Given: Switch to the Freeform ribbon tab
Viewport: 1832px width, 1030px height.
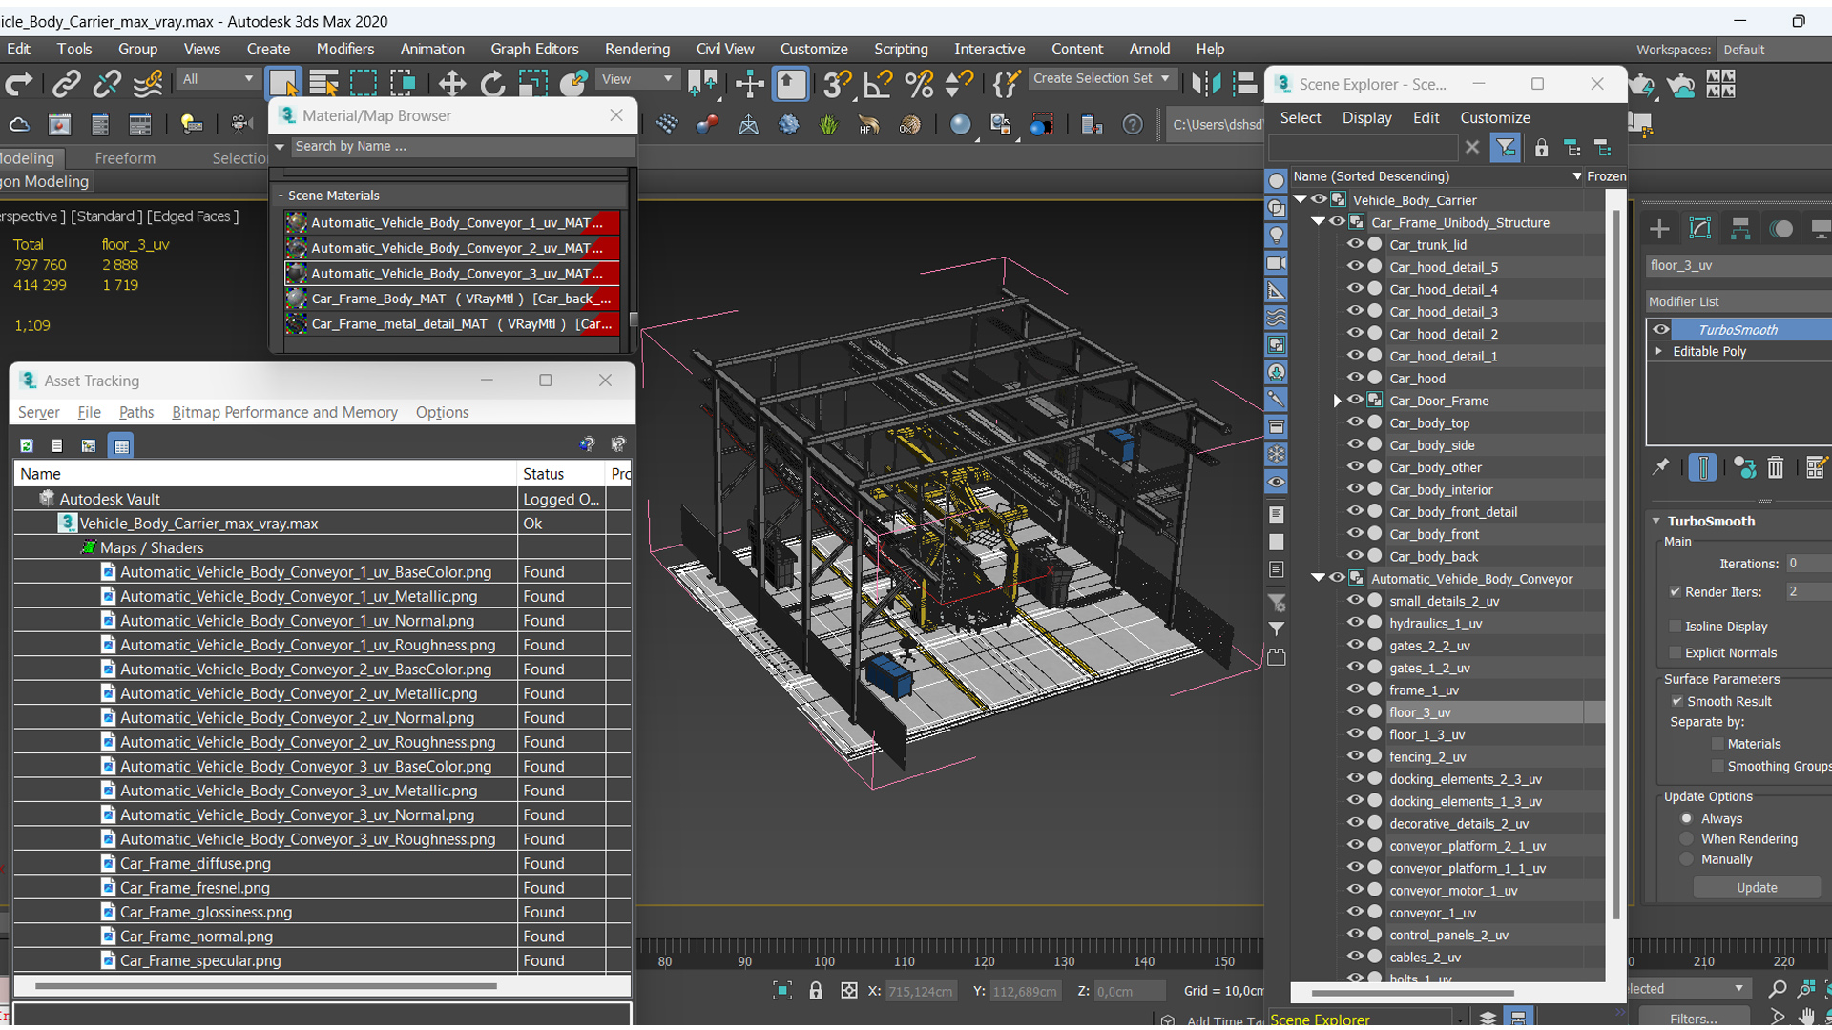Looking at the screenshot, I should click(x=125, y=158).
